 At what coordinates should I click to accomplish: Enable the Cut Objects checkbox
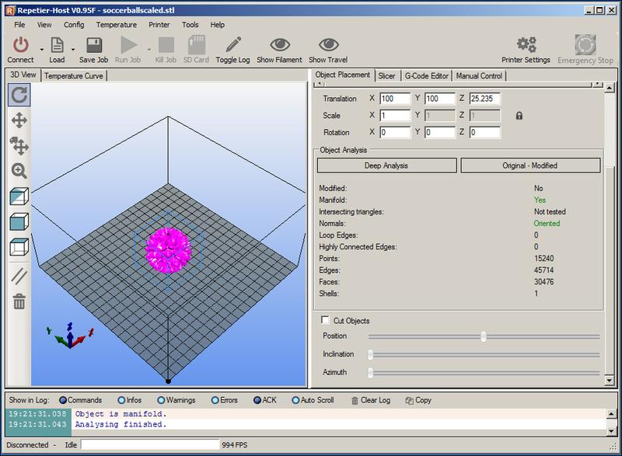pos(325,321)
